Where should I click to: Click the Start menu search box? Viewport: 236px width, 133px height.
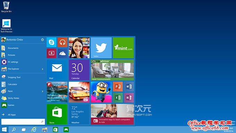point(23,122)
